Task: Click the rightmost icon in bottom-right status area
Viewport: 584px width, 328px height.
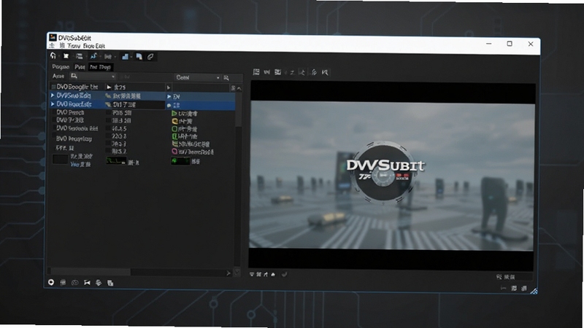Action: 524,288
